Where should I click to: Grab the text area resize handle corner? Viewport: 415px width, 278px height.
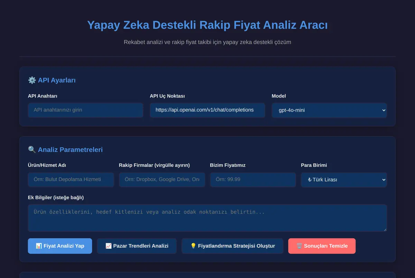[385, 229]
